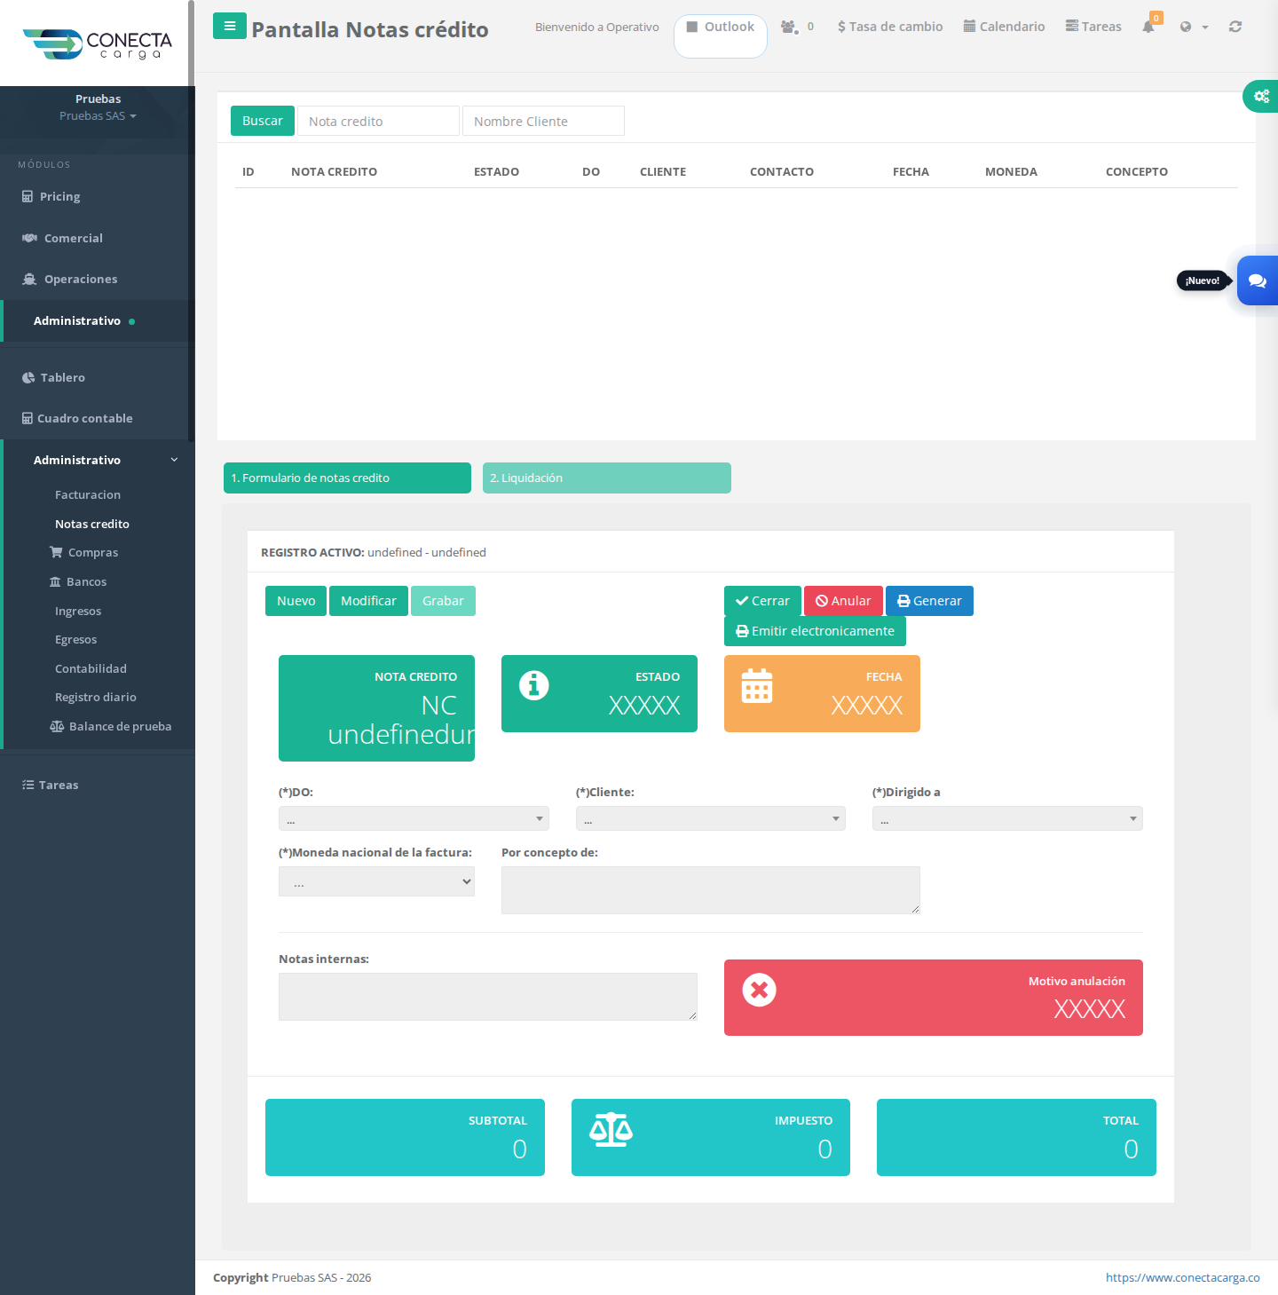Click the Nuevo button
Screen dimensions: 1278x1295
[296, 601]
